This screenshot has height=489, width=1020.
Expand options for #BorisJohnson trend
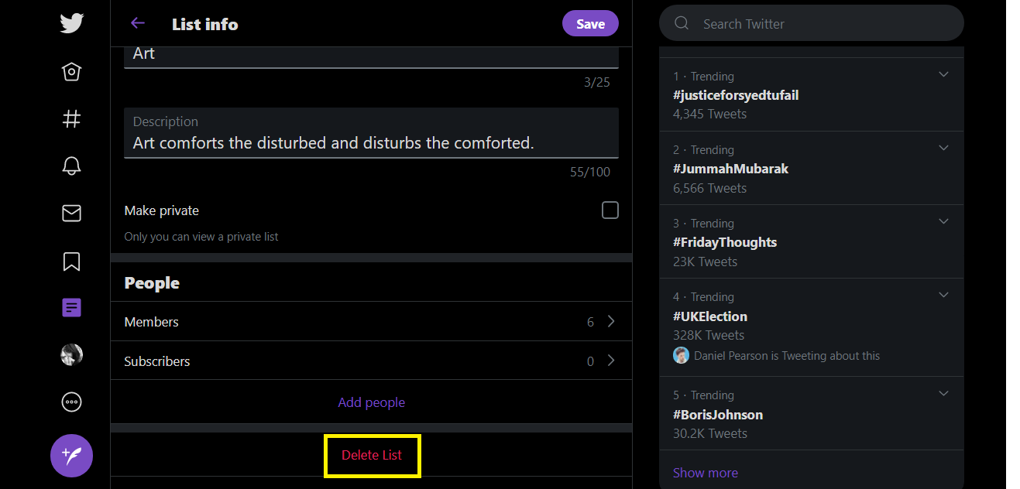[x=943, y=393]
